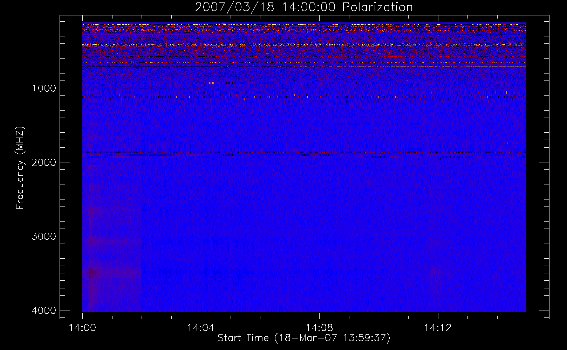Screen dimensions: 567x350
Task: Click the 'Frequency (MHZ)' axis label
Action: click(20, 168)
